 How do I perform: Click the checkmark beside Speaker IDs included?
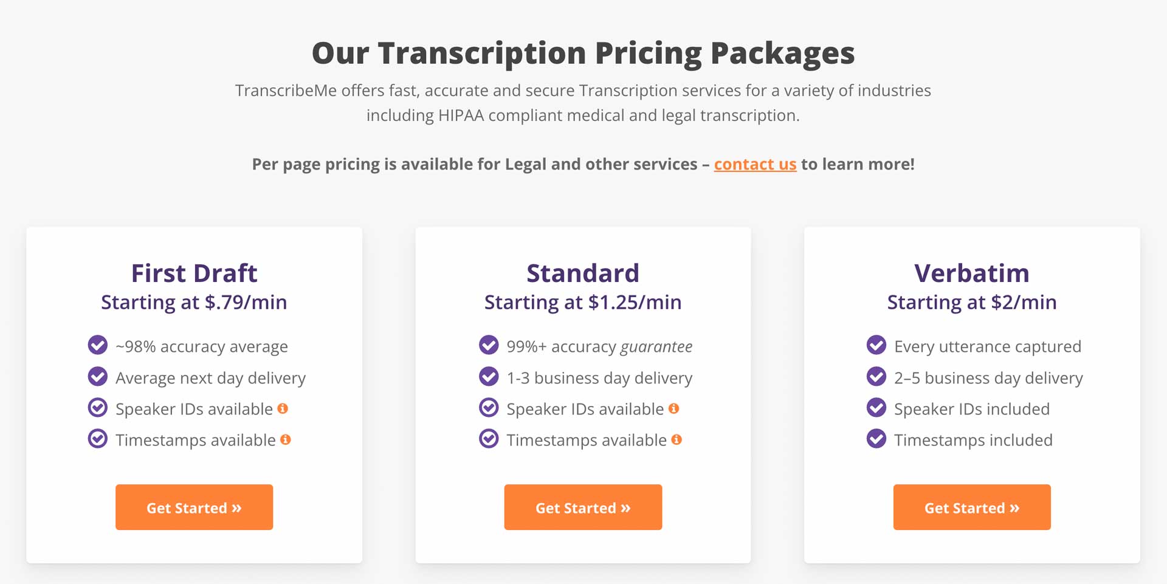pos(876,407)
